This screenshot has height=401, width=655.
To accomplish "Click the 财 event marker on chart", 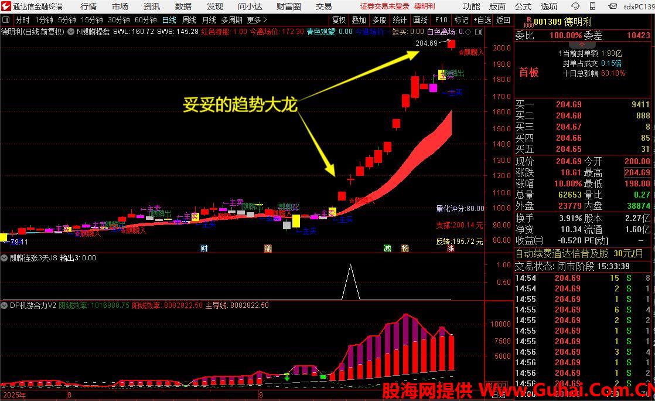I will (204, 249).
